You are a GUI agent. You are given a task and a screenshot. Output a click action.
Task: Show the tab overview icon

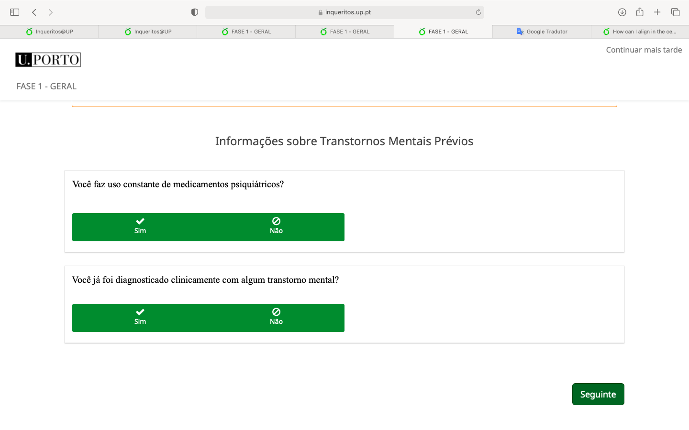[675, 12]
